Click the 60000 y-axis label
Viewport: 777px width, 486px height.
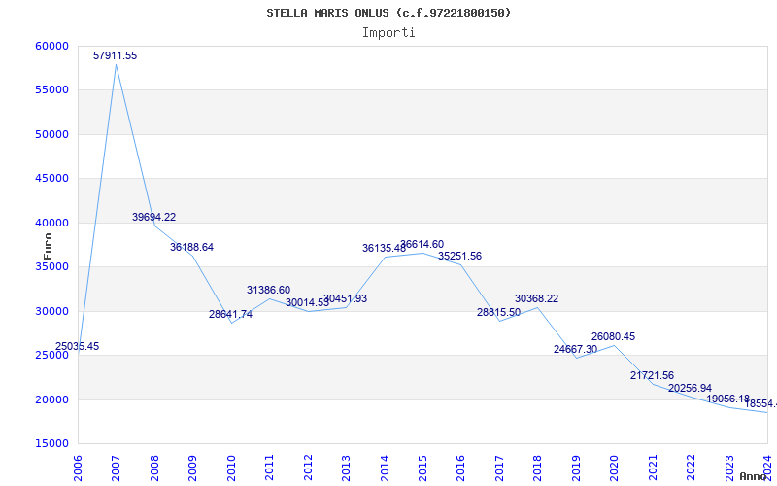(51, 46)
